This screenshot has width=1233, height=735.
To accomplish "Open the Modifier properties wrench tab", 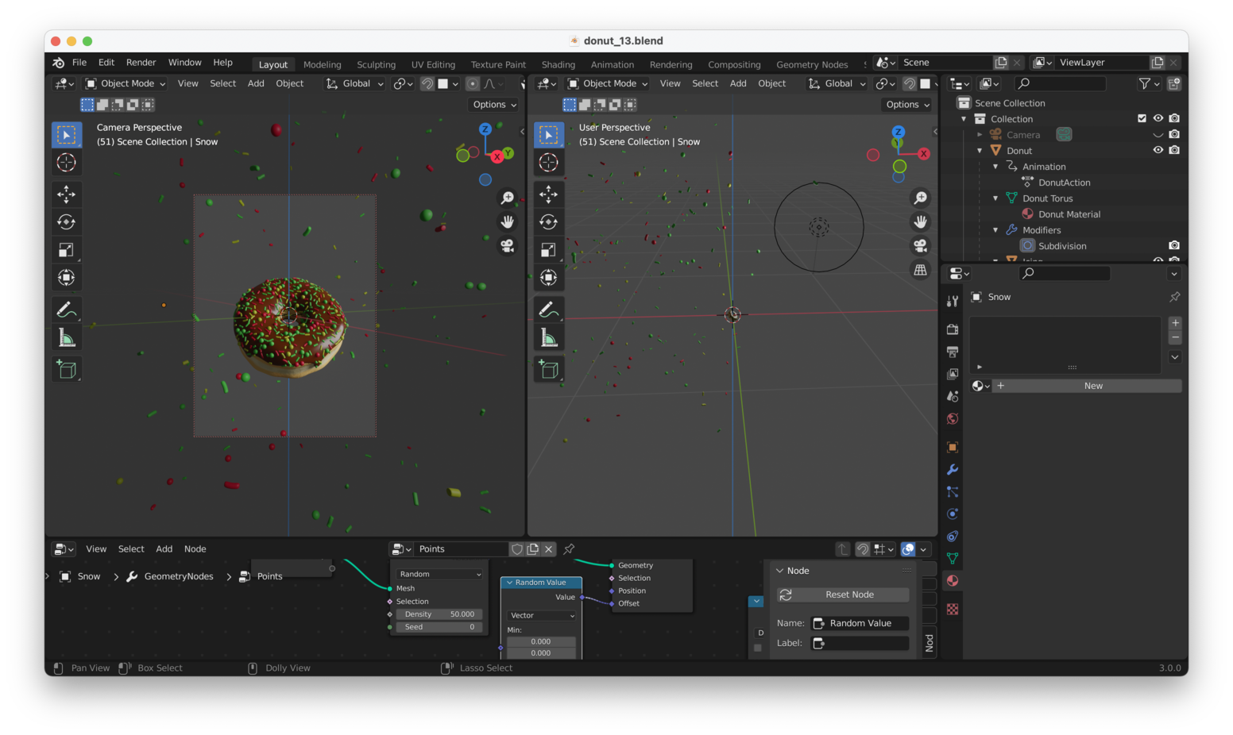I will (953, 470).
